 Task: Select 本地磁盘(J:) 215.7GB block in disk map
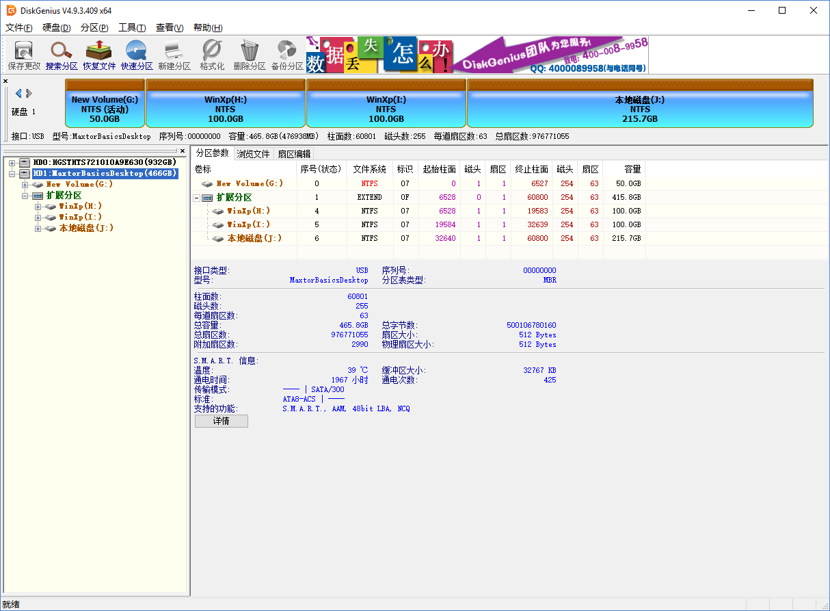tap(640, 103)
